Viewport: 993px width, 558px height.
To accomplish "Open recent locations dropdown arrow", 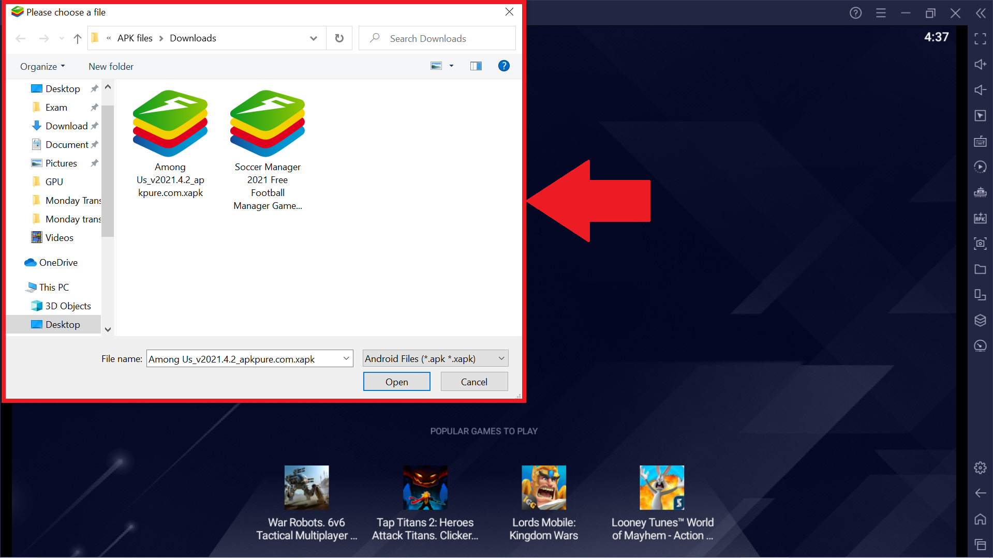I will [x=62, y=39].
